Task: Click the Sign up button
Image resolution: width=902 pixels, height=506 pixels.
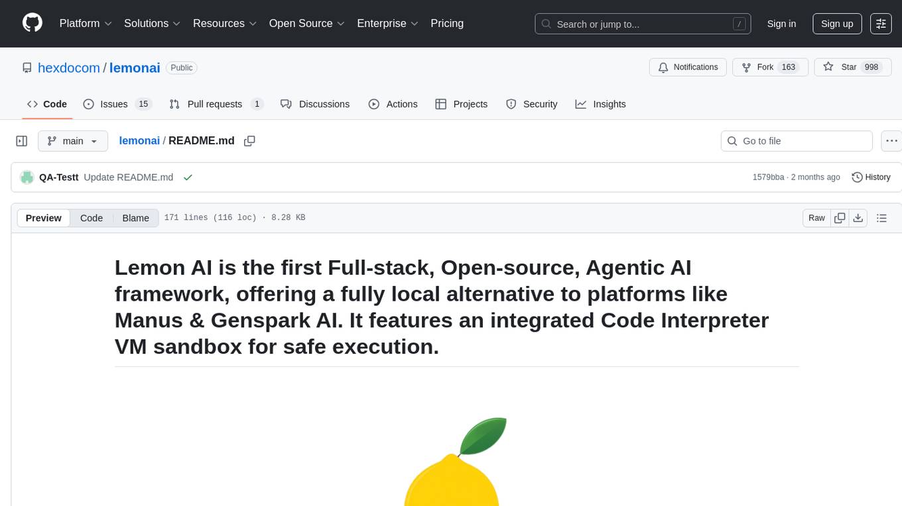Action: click(x=837, y=23)
